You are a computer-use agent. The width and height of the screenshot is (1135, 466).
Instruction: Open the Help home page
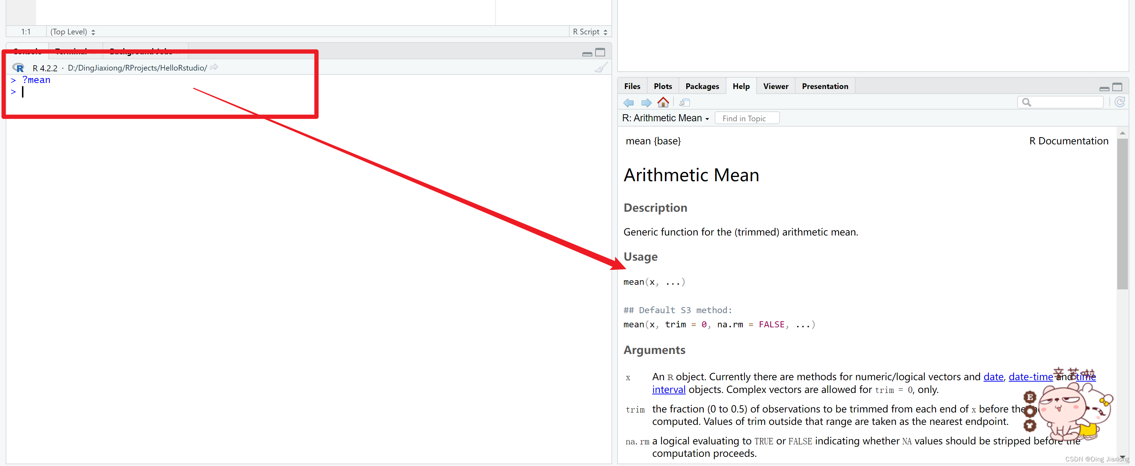(x=663, y=102)
